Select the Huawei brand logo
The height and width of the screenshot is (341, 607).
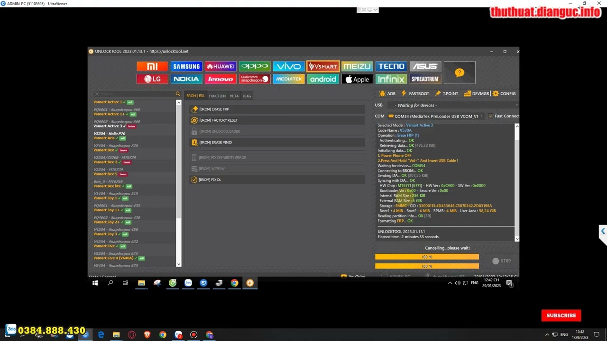221,66
